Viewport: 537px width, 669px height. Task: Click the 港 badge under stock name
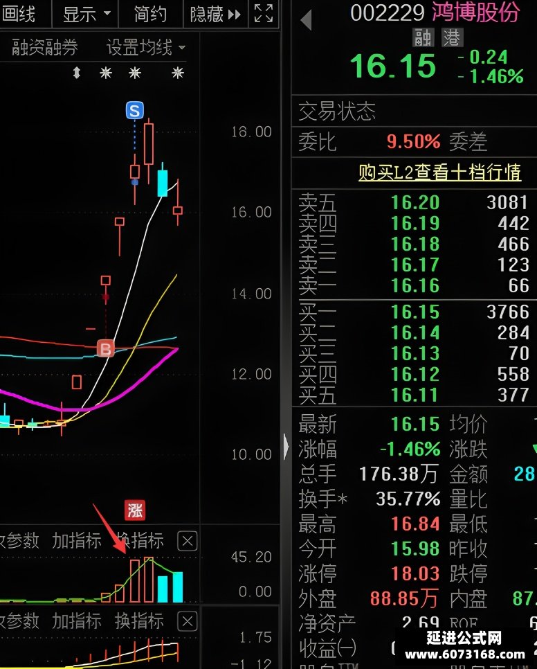451,38
